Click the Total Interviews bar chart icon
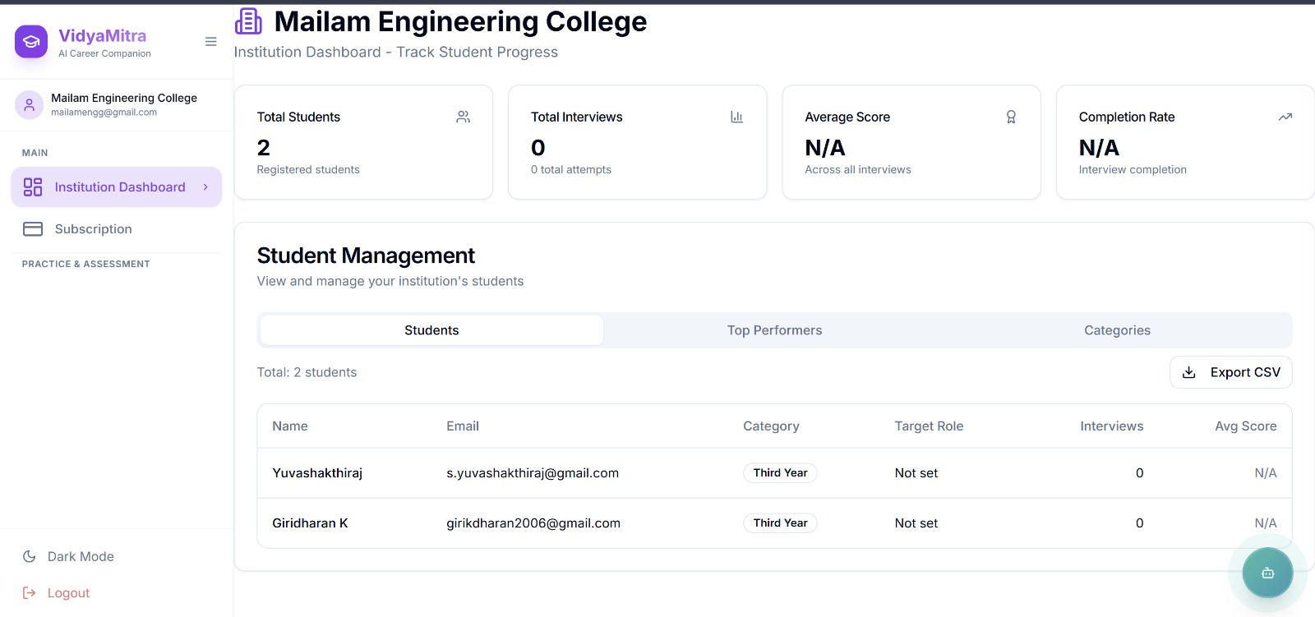The width and height of the screenshot is (1315, 617). [x=737, y=117]
